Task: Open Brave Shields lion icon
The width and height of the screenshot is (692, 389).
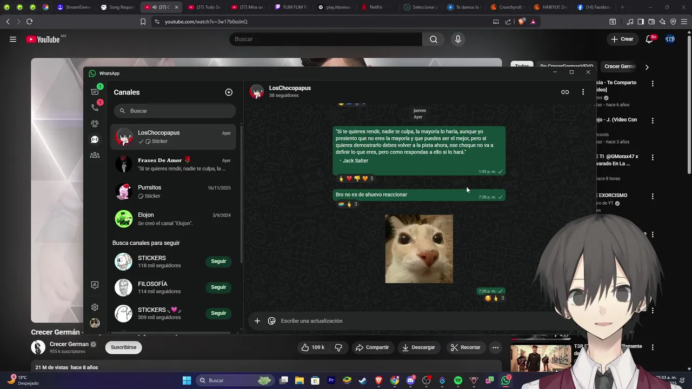Action: tap(521, 22)
